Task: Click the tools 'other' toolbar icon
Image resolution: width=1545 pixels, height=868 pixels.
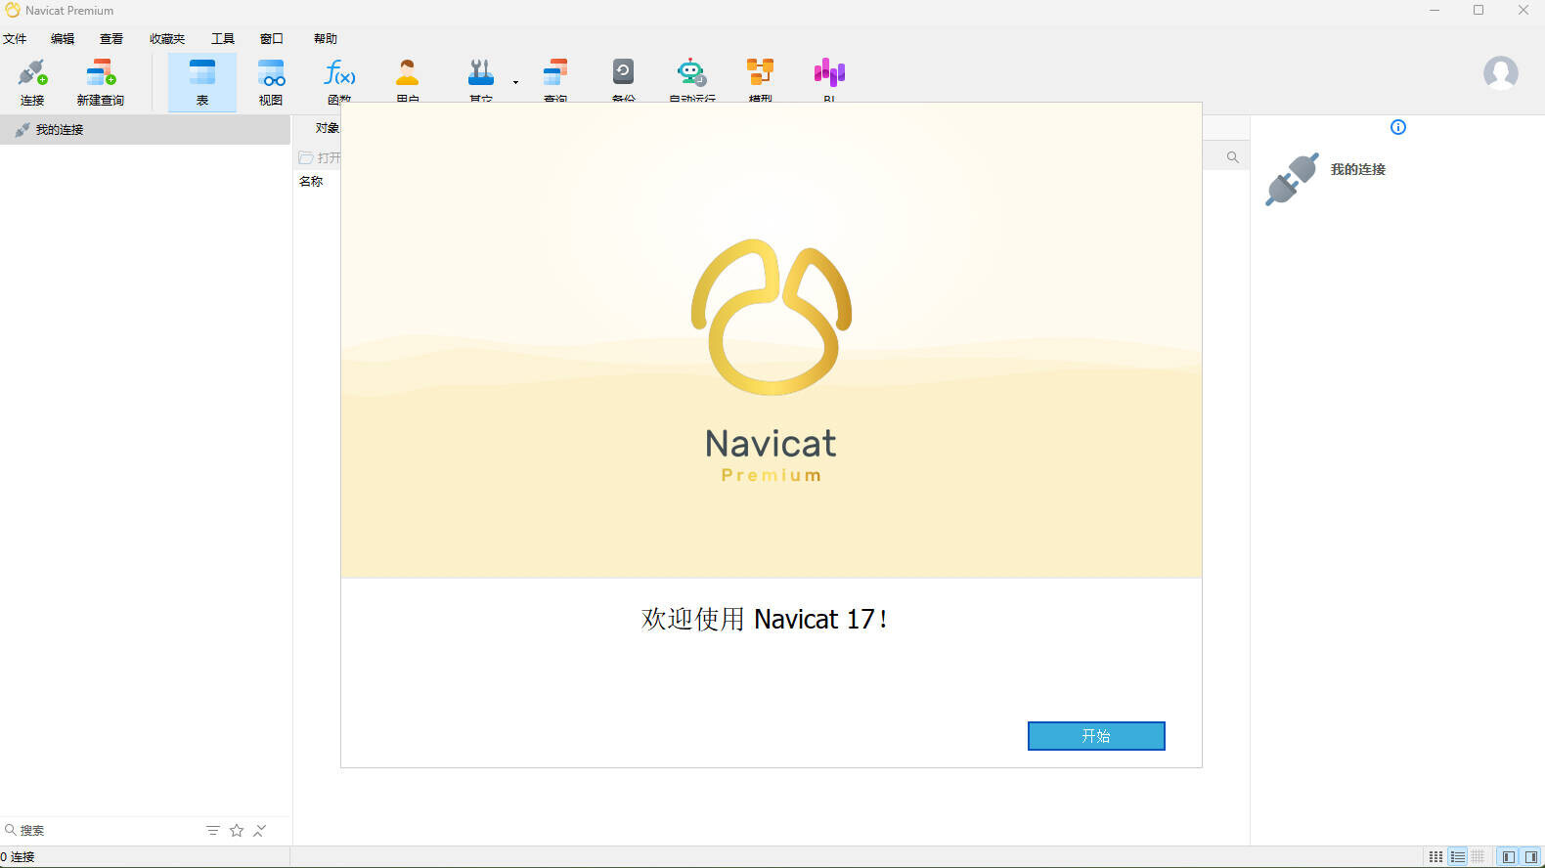Action: (480, 73)
